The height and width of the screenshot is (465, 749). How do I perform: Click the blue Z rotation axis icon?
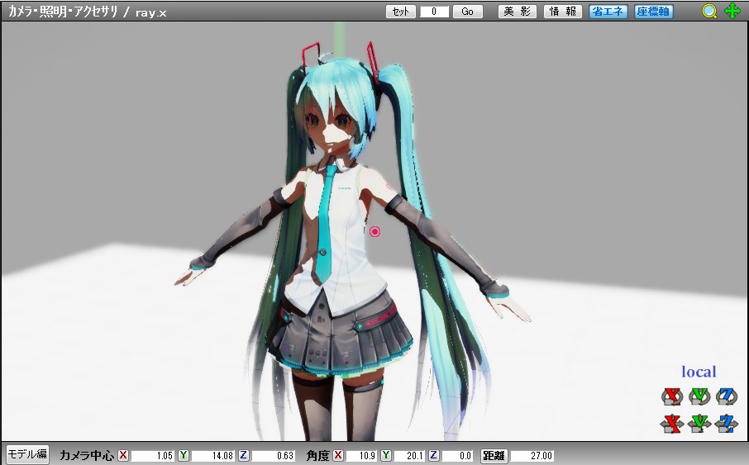click(x=727, y=396)
